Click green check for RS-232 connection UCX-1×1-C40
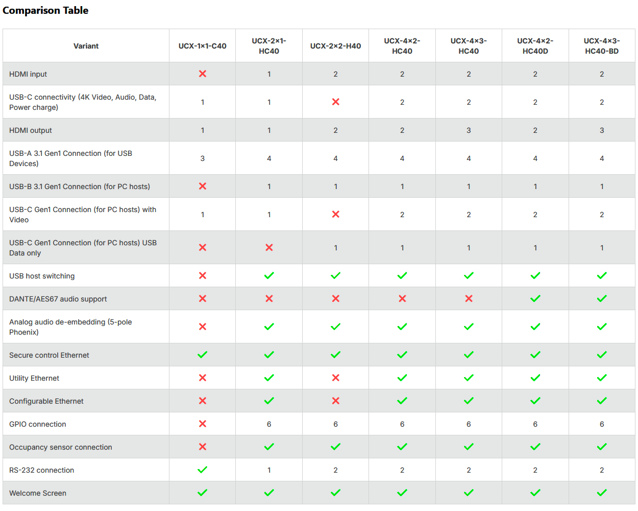This screenshot has height=511, width=638. coord(203,470)
